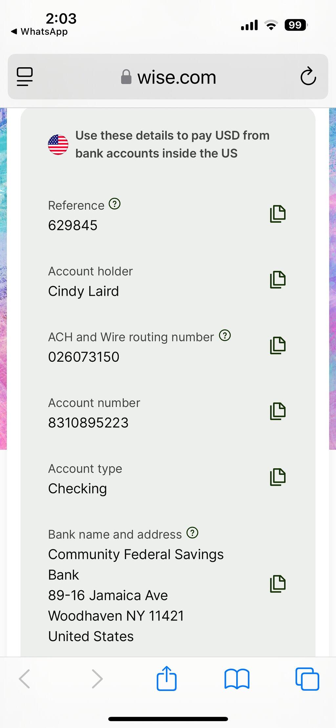Copy the Account holder name

pos(278,280)
